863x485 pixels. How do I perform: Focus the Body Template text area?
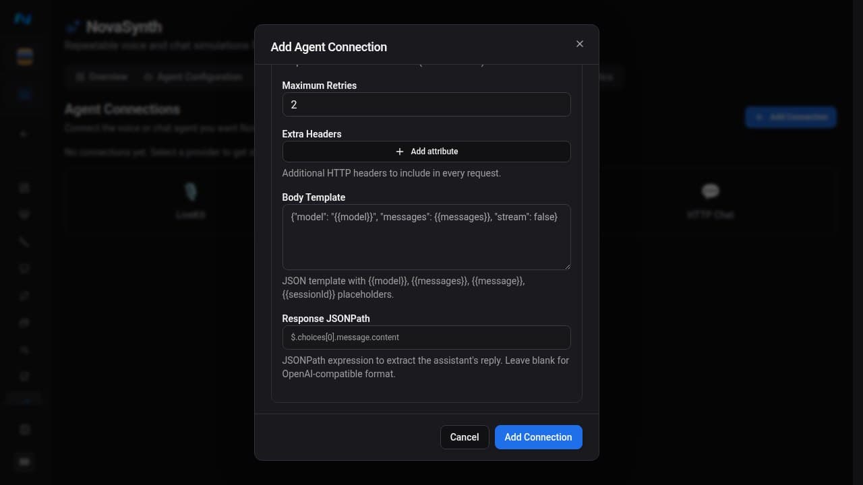[426, 237]
